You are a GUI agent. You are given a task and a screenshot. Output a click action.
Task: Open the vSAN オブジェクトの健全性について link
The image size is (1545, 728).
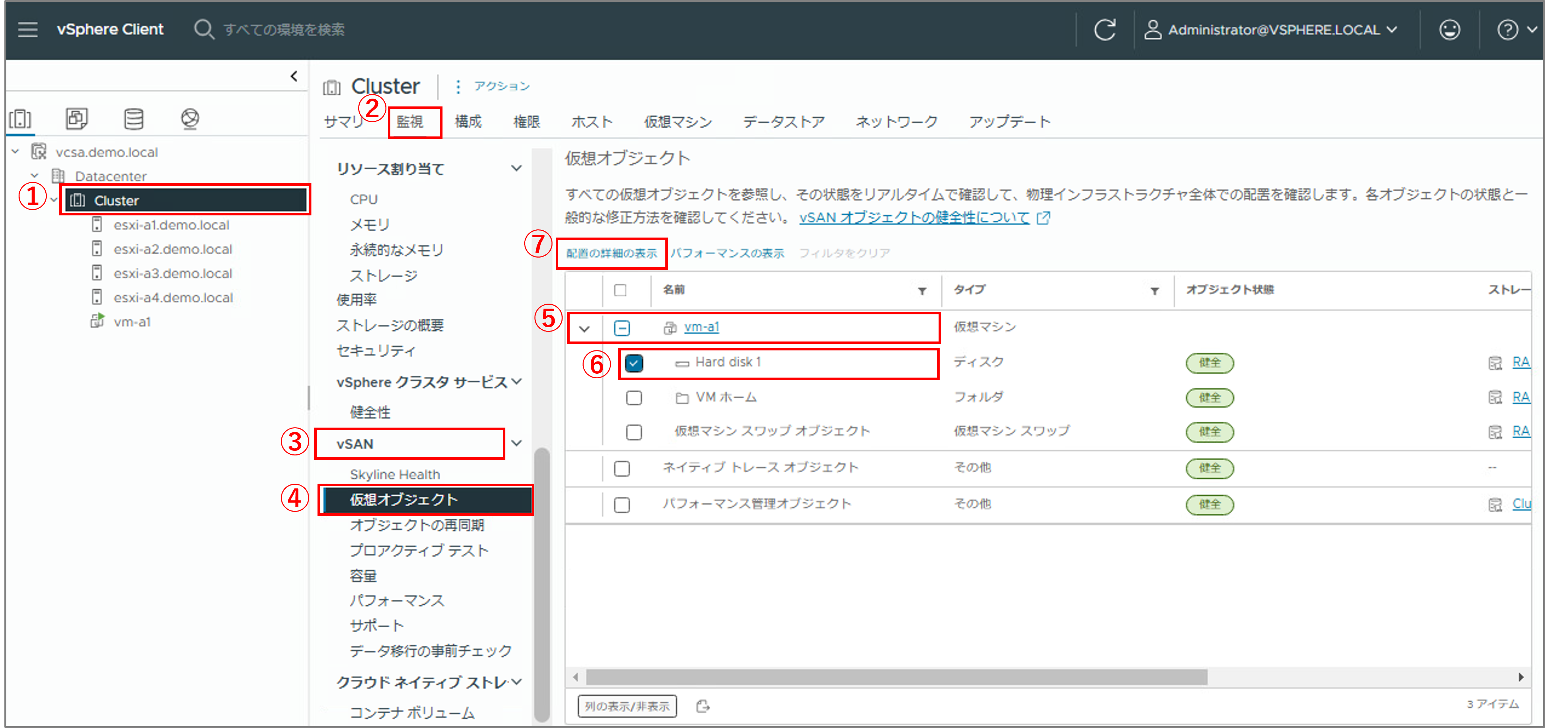pyautogui.click(x=914, y=218)
